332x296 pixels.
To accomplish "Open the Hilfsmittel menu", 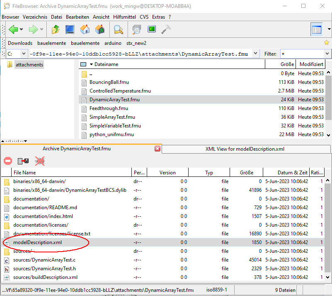I will click(125, 17).
